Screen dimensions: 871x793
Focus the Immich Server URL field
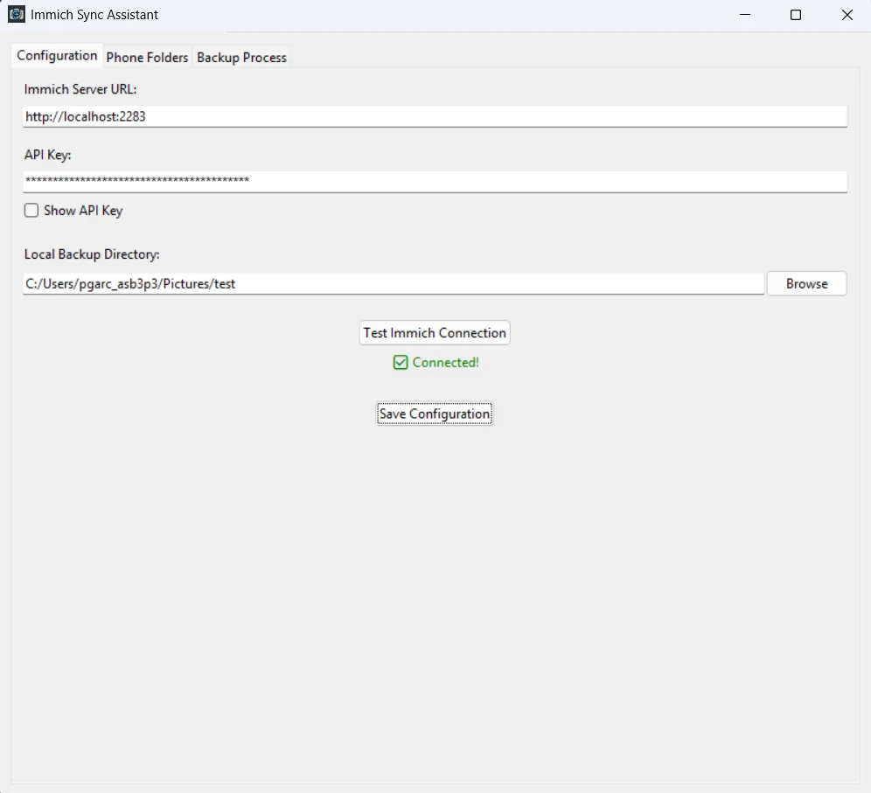pos(435,116)
